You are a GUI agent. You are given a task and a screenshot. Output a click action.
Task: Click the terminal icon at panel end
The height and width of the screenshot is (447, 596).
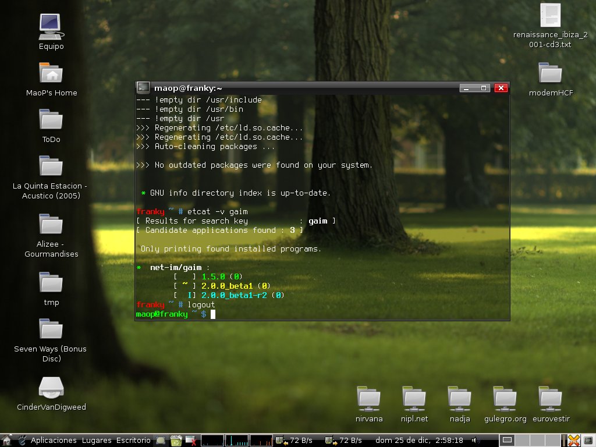coord(588,441)
